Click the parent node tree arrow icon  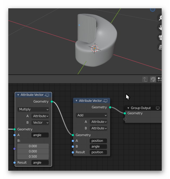pyautogui.click(x=145, y=79)
